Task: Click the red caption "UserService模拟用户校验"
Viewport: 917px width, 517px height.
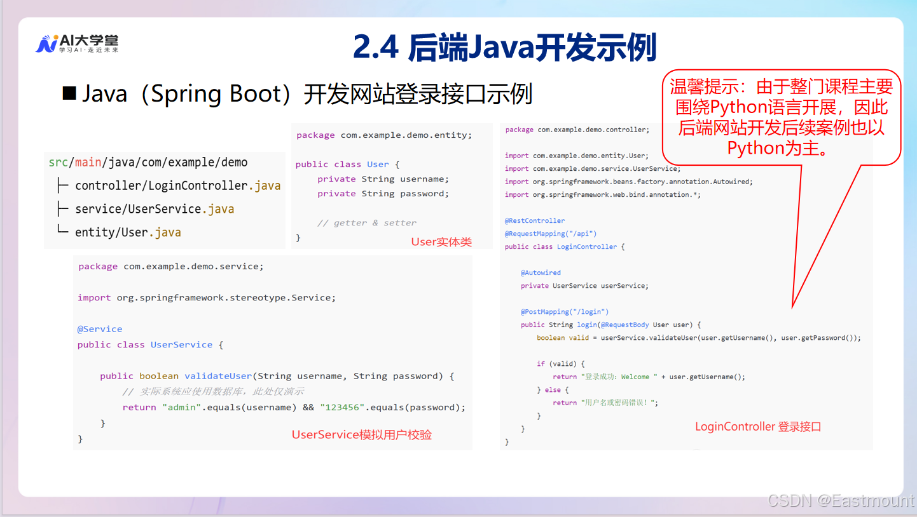Action: 362,435
